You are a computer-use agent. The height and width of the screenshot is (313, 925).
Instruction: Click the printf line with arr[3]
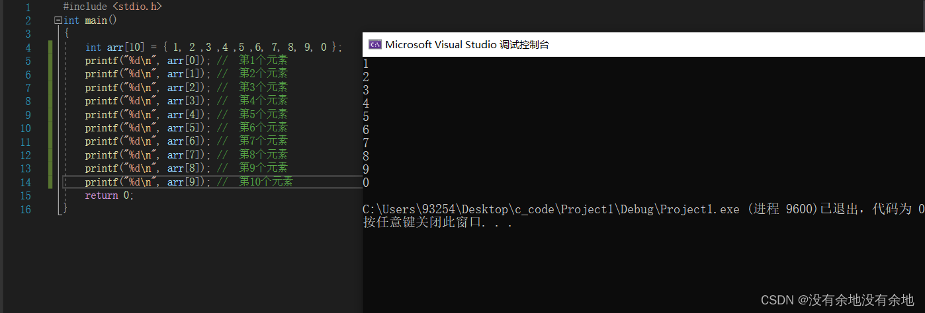click(x=187, y=101)
